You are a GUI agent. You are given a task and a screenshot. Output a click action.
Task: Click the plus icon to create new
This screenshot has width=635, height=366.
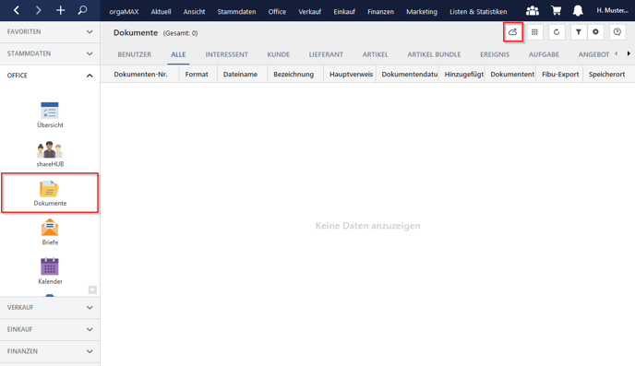click(60, 10)
